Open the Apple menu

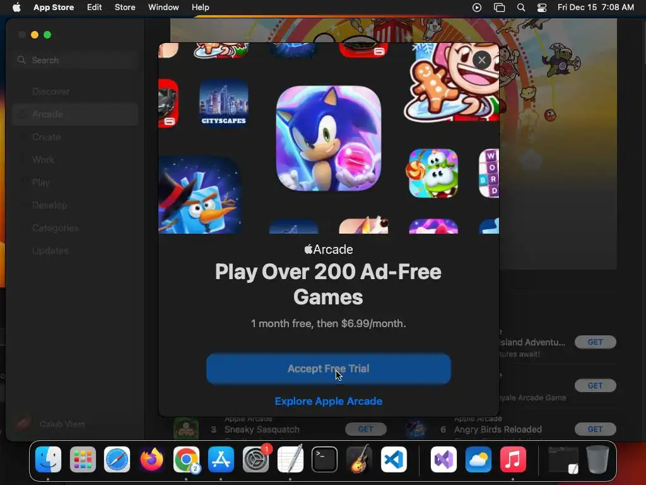click(x=16, y=8)
